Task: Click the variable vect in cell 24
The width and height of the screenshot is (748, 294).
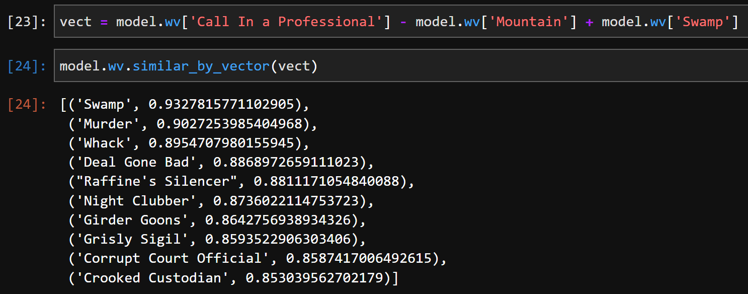Action: click(295, 66)
